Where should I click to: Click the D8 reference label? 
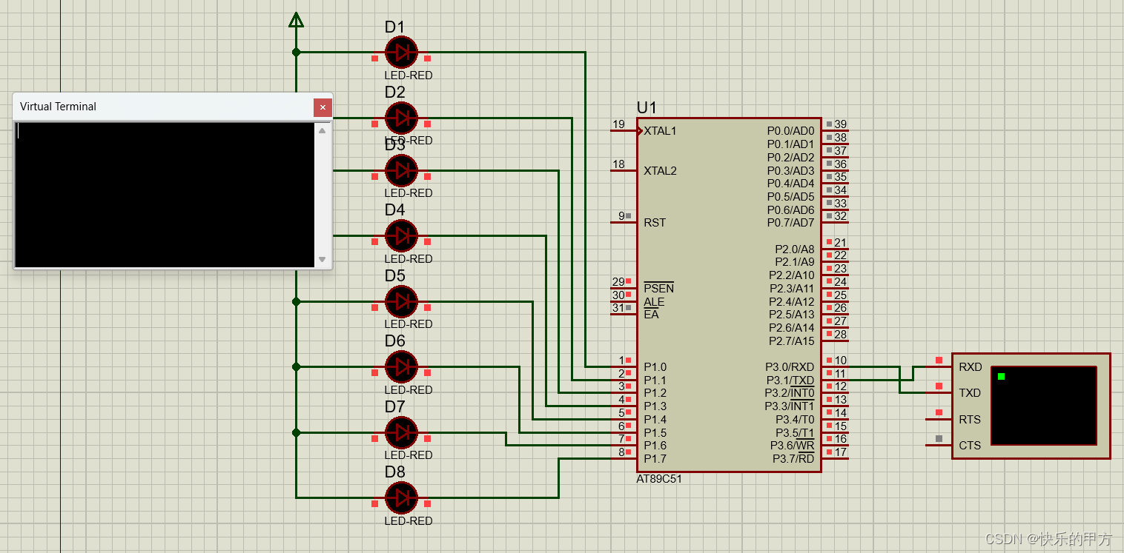click(394, 472)
